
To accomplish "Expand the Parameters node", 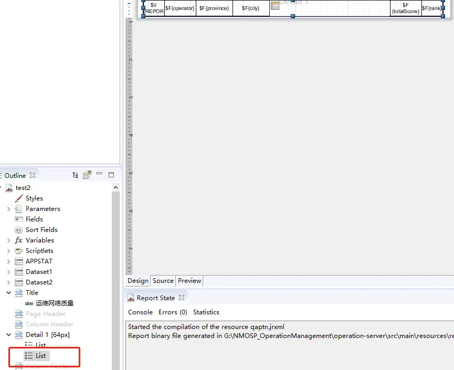I will 9,209.
